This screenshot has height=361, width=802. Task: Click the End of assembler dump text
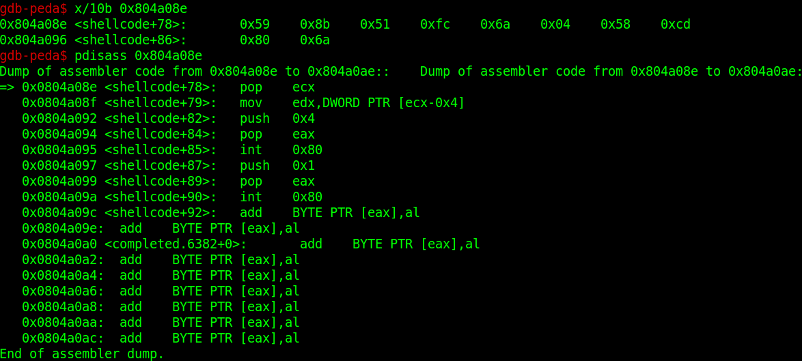point(82,354)
